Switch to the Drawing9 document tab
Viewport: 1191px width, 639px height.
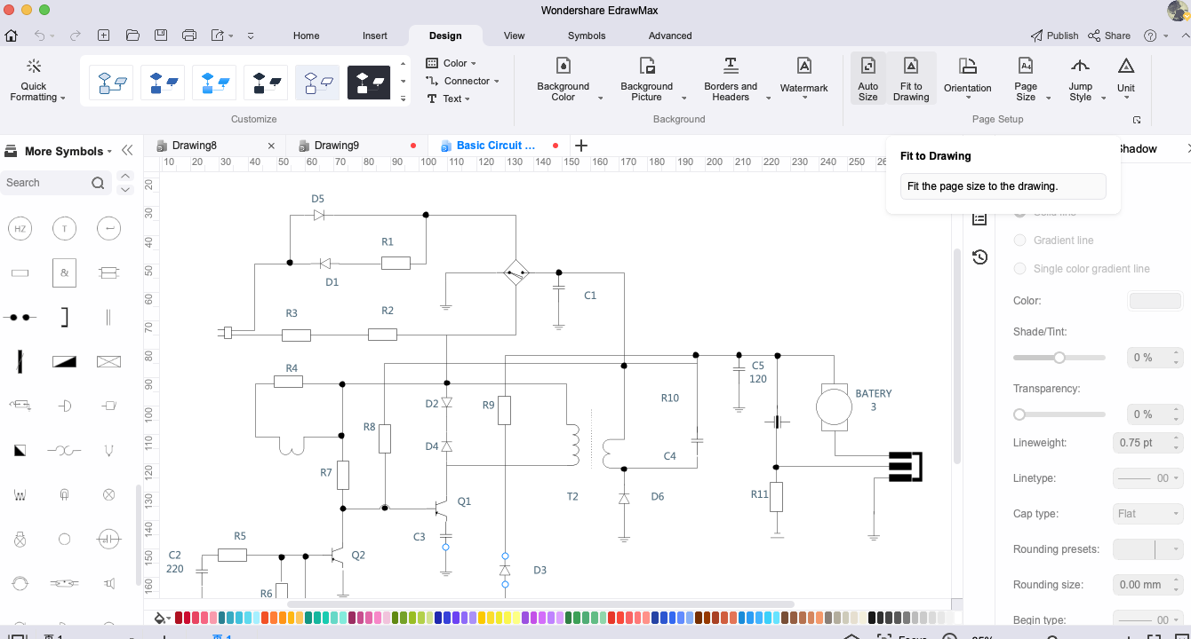pos(337,146)
